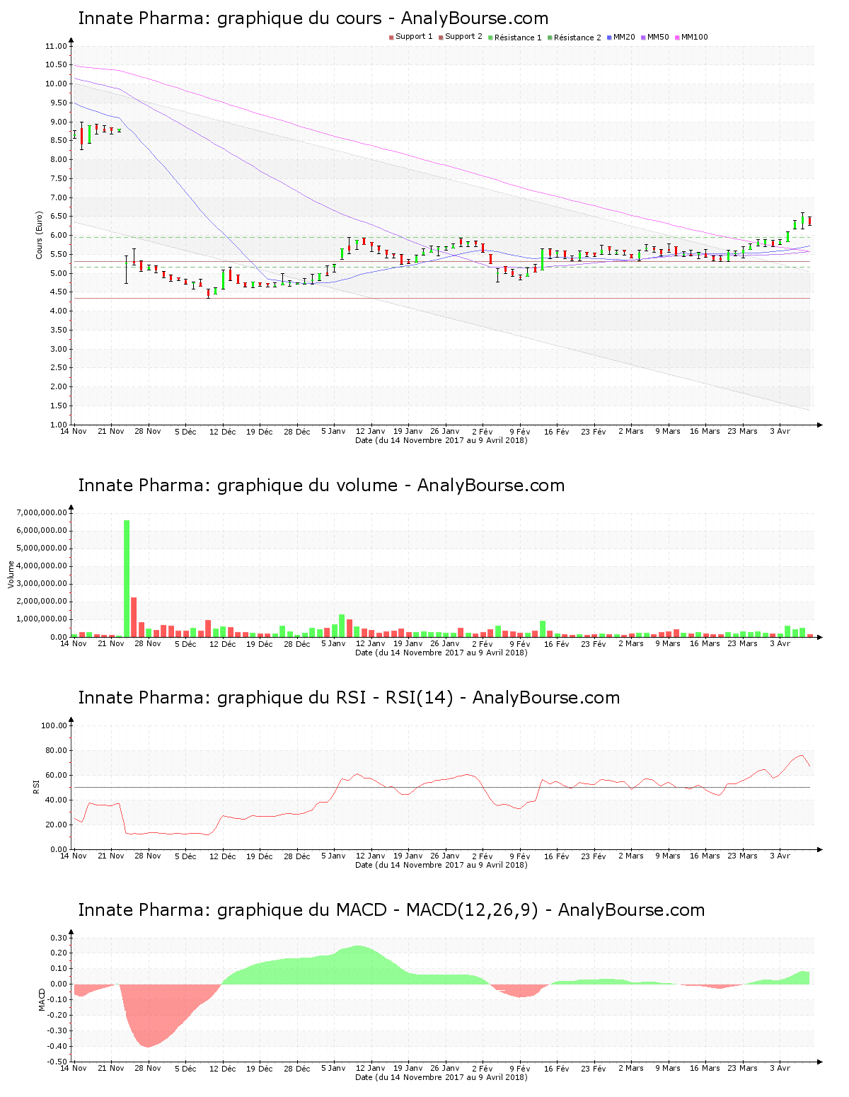The image size is (849, 1097).
Task: Click the 'Volume' vertical axis label
Action: click(11, 574)
